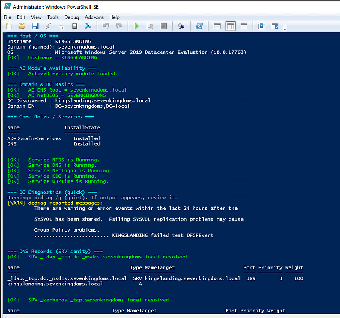Show script pane maximized layout icon
This screenshot has width=340, height=318.
(x=244, y=26)
